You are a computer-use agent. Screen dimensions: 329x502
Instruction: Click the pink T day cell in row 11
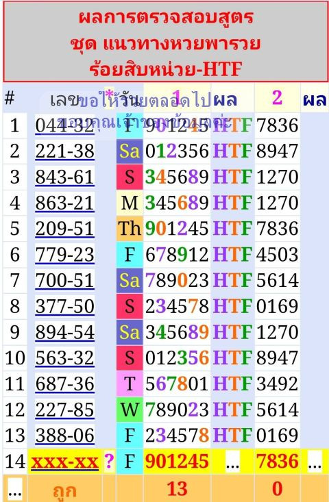pos(130,384)
